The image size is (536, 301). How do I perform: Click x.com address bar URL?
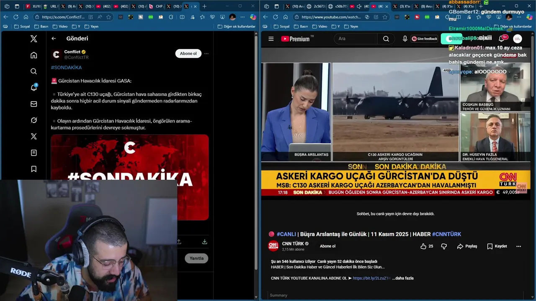coord(63,17)
